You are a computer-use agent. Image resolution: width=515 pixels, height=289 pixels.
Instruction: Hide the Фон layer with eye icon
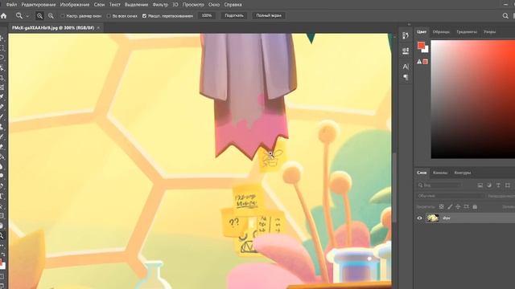419,218
